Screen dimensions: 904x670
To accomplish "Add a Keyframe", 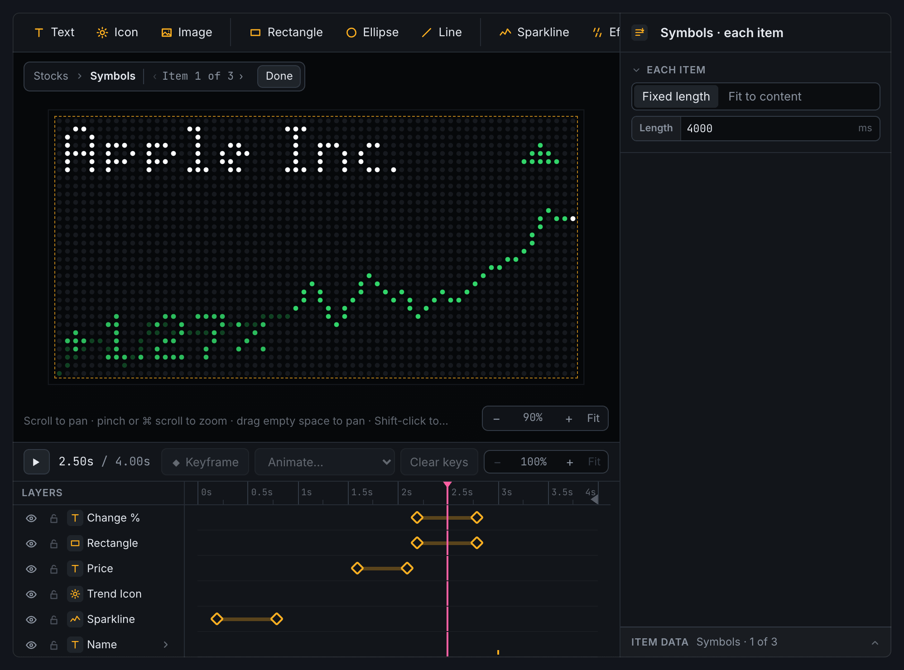I will coord(205,462).
